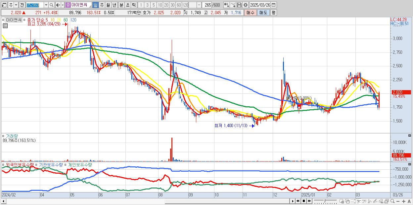Select the 틱 tick chart period
Viewport: 413px width, 205px height.
pyautogui.click(x=133, y=5)
